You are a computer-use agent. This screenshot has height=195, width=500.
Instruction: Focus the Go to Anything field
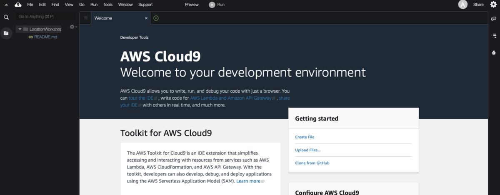coord(45,17)
